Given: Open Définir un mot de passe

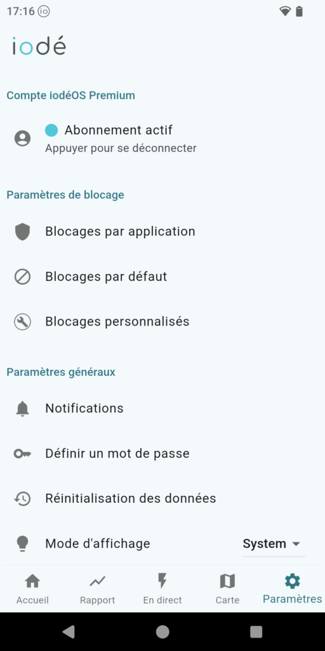Looking at the screenshot, I should (162, 454).
